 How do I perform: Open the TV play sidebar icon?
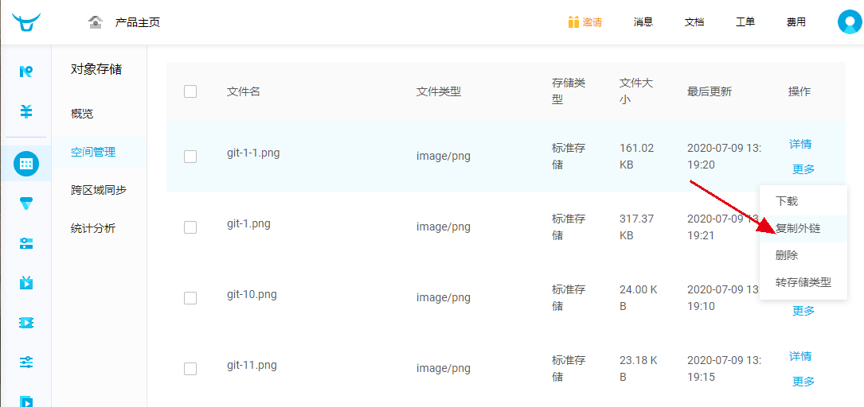[x=26, y=282]
